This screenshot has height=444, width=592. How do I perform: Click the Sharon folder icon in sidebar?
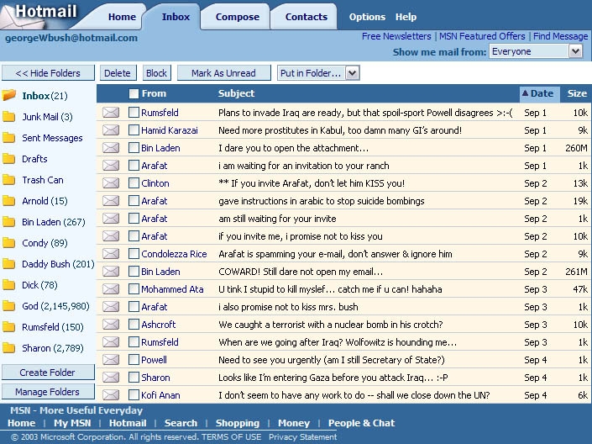click(x=8, y=348)
